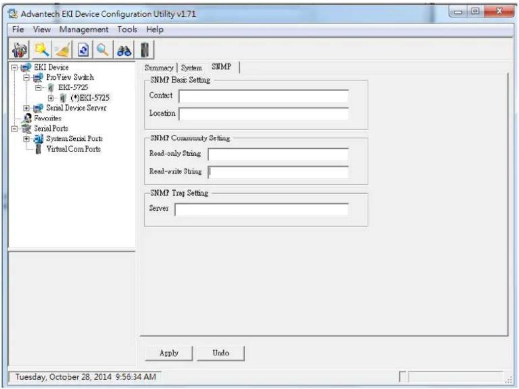Focus the Read-write String field
This screenshot has width=519, height=389.
[278, 172]
